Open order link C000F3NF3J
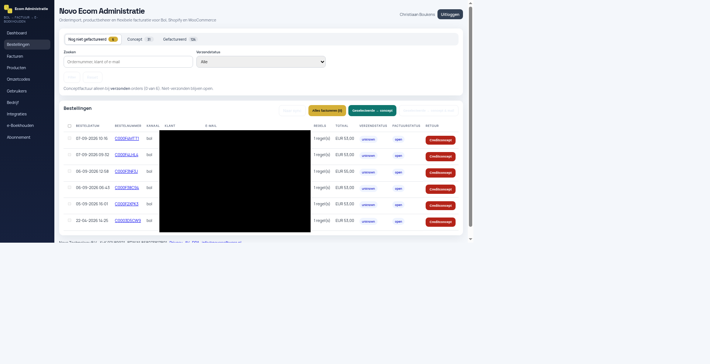710x364 pixels. click(x=126, y=172)
